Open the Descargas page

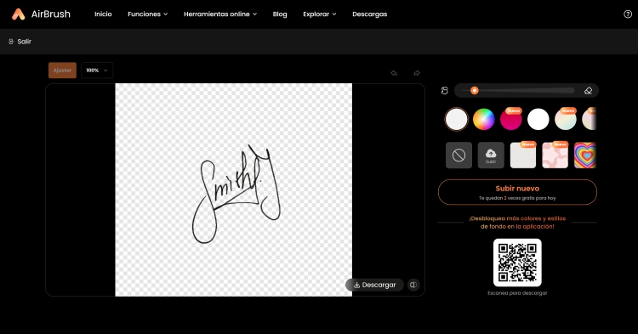[370, 14]
